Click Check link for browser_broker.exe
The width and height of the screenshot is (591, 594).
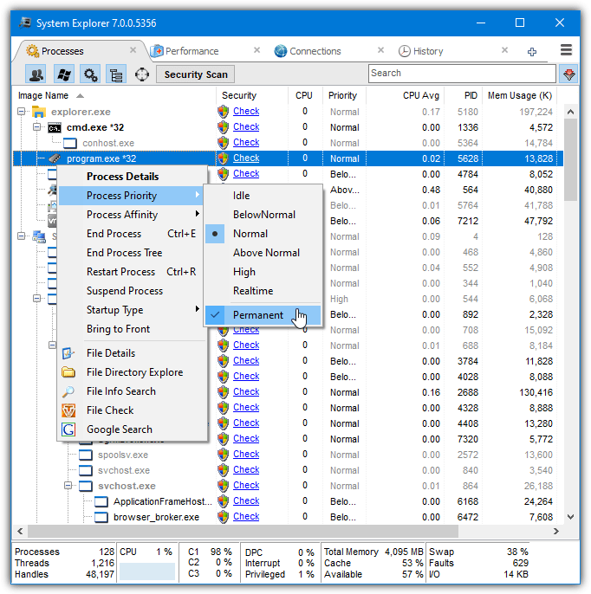[x=246, y=516]
